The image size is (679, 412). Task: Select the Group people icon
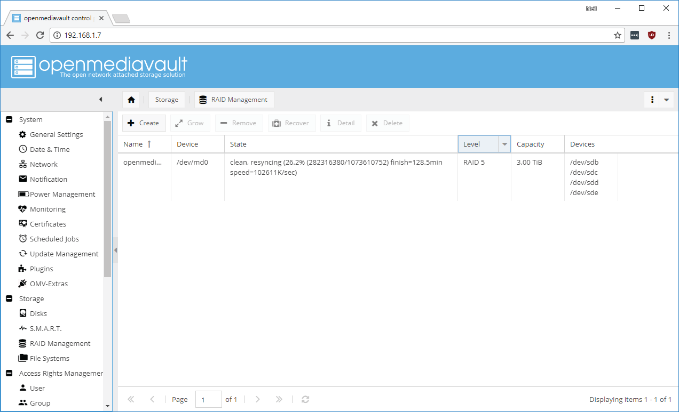(22, 403)
